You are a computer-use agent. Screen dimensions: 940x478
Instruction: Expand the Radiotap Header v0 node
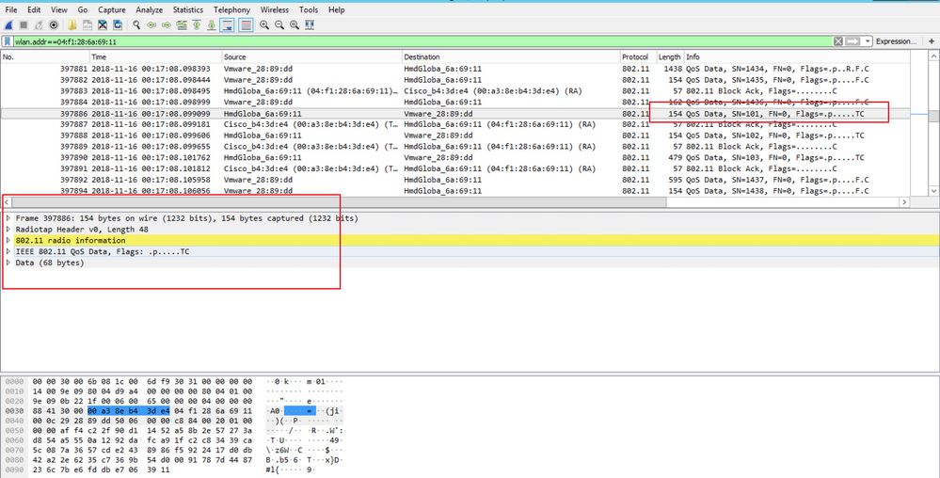(x=8, y=229)
